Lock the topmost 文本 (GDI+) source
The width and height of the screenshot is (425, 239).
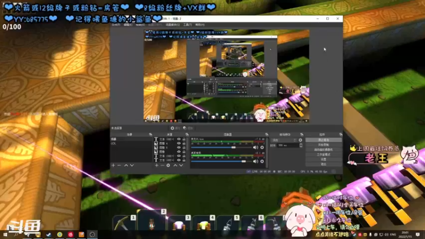coord(184,139)
